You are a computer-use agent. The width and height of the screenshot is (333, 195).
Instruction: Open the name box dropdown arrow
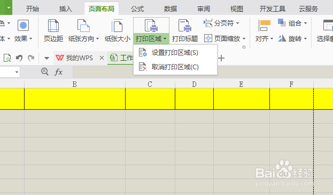pyautogui.click(x=17, y=72)
